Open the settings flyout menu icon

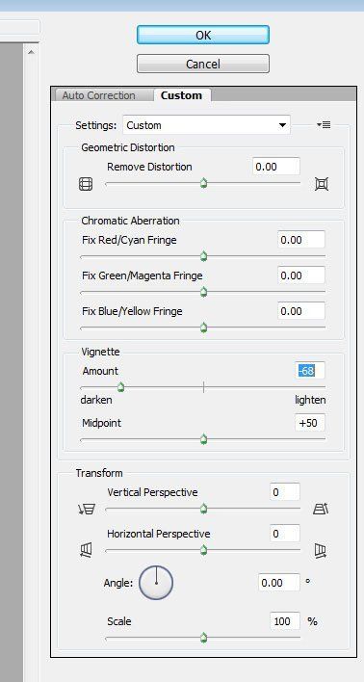(x=324, y=125)
